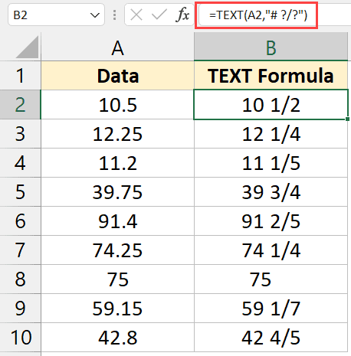This screenshot has width=351, height=356.
Task: Select the Data header cell
Action: (x=117, y=76)
